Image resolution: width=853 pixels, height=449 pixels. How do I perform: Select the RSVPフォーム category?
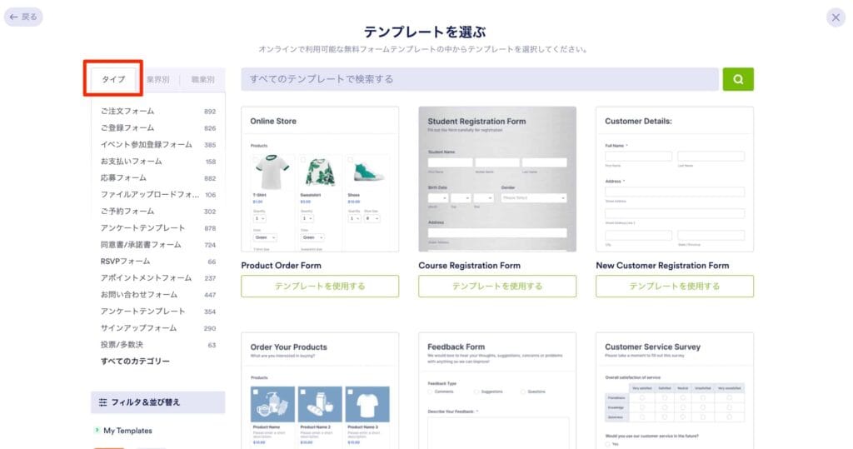click(x=157, y=262)
